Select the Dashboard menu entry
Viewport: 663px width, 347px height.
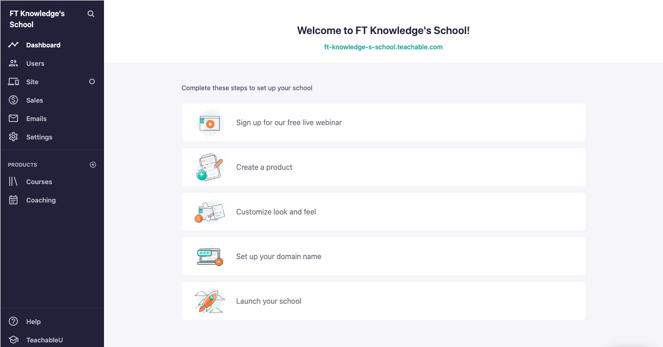43,45
